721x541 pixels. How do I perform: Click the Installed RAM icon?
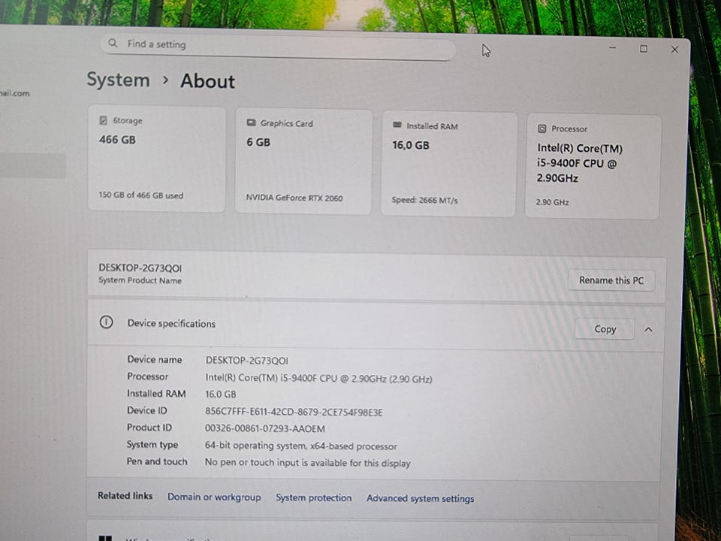397,125
